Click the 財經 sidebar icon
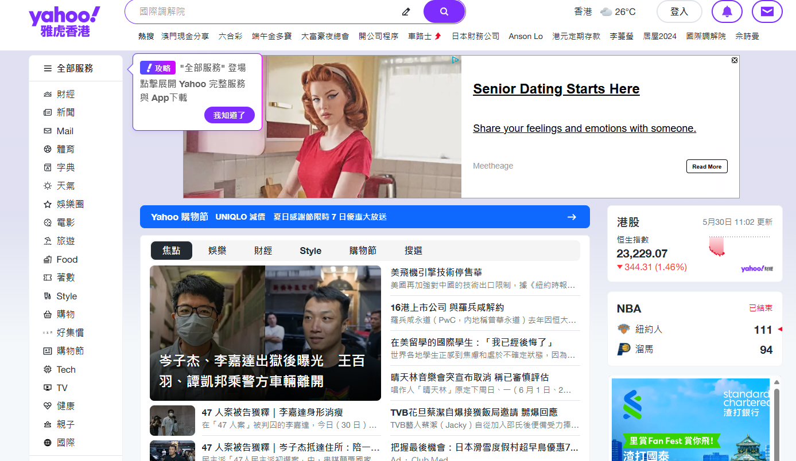Screen dimensions: 796x461 48,94
